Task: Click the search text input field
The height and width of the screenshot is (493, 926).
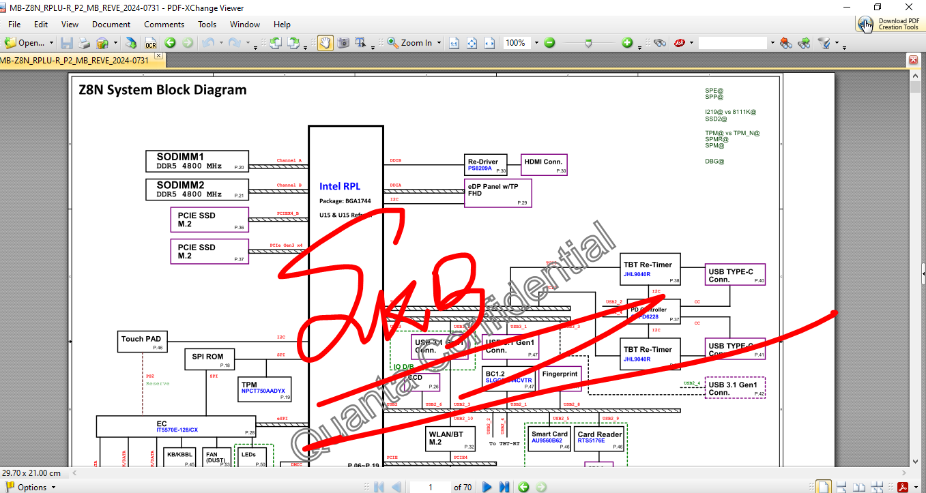Action: 734,43
